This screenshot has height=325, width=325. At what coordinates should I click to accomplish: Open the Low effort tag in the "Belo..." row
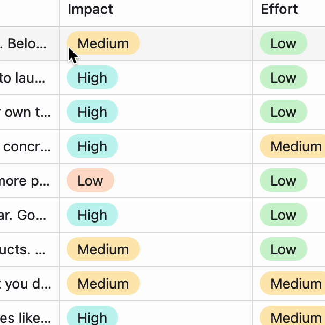[x=283, y=43]
